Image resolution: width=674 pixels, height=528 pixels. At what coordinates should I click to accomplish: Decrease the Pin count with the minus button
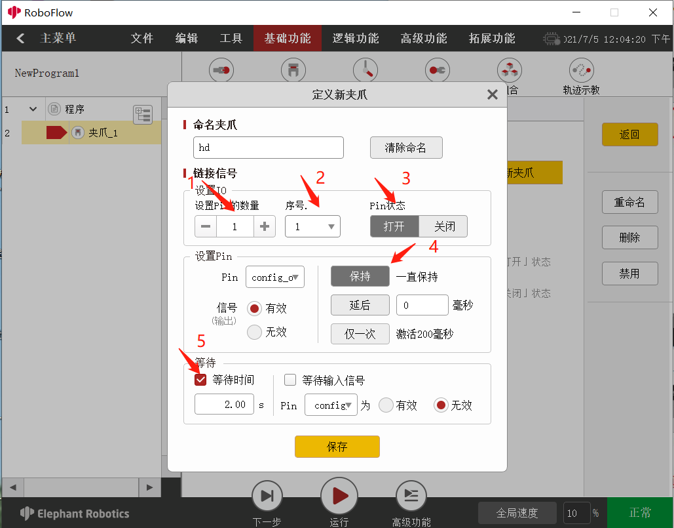coord(206,226)
